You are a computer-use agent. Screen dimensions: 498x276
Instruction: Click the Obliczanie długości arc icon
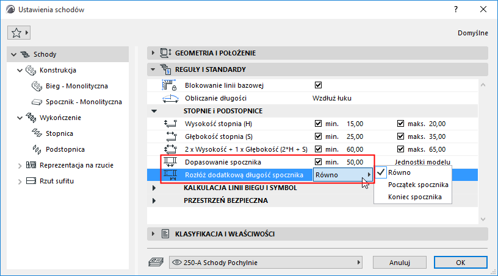pos(170,99)
